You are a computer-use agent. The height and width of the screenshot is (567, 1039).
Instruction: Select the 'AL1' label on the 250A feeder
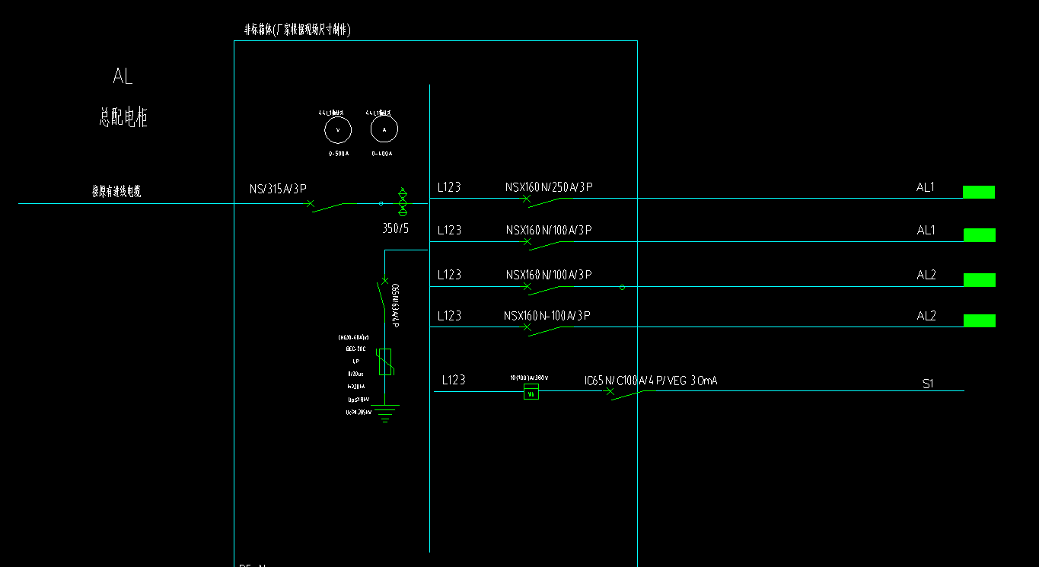coord(926,187)
